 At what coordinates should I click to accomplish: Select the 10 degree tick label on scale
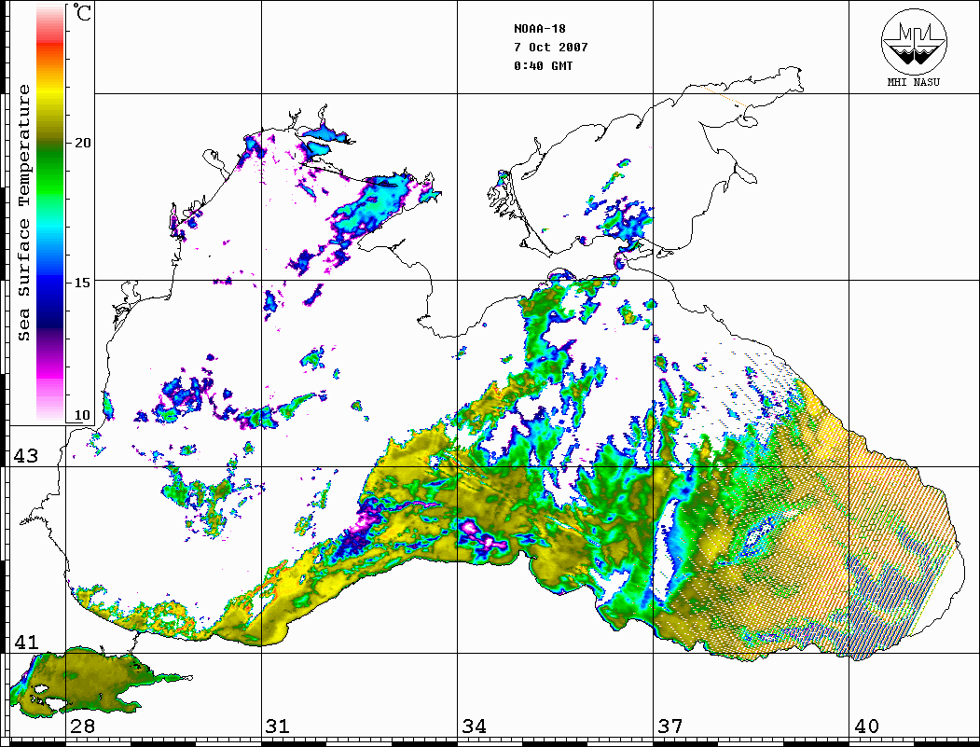click(83, 415)
